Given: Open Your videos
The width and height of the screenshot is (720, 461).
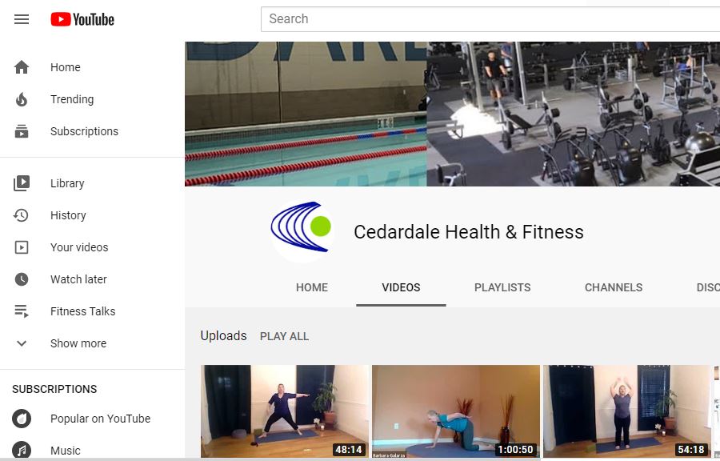Looking at the screenshot, I should [x=92, y=247].
